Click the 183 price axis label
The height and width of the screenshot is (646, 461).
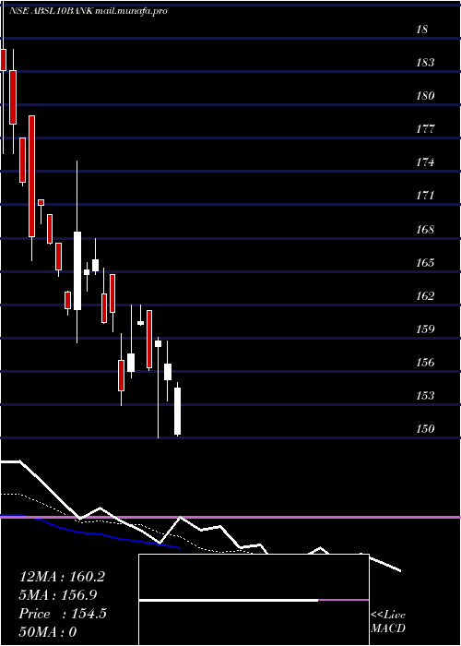click(425, 63)
